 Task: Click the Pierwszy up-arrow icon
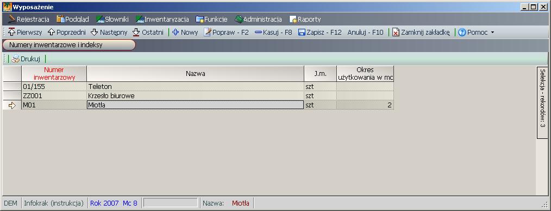pyautogui.click(x=11, y=32)
